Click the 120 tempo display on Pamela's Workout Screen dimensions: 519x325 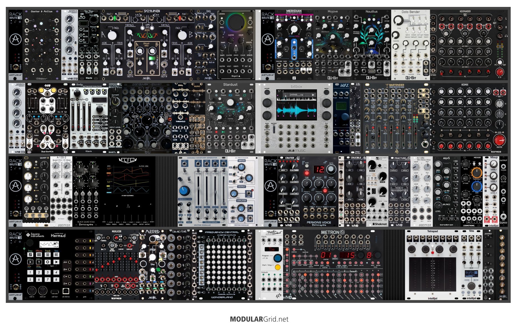point(272,249)
